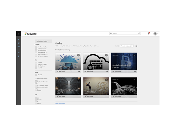Open the hamburger menu in the sidebar
Viewport: 176px width, 115px height.
pos(19,34)
